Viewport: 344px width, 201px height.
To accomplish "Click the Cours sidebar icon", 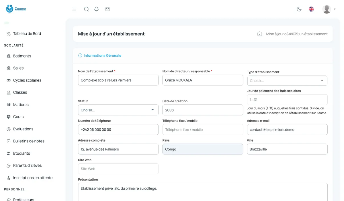I will pyautogui.click(x=9, y=117).
